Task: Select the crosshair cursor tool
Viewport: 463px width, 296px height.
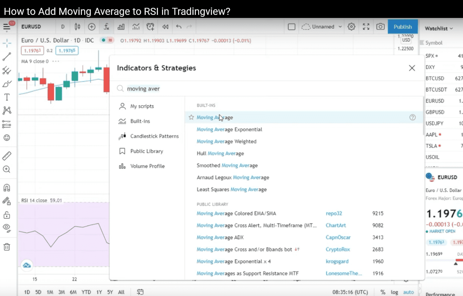Action: click(x=7, y=43)
